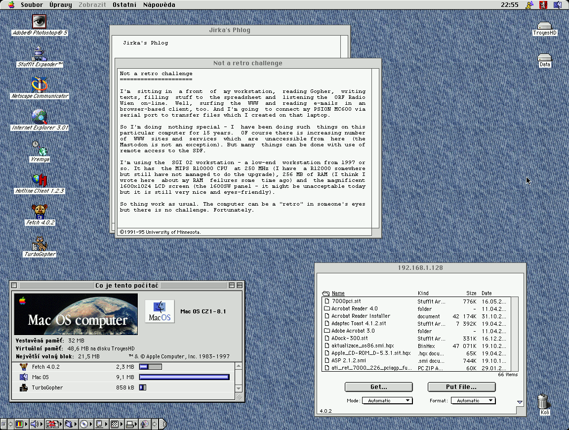Open the Nápověda menu
The width and height of the screenshot is (569, 430).
[159, 4]
